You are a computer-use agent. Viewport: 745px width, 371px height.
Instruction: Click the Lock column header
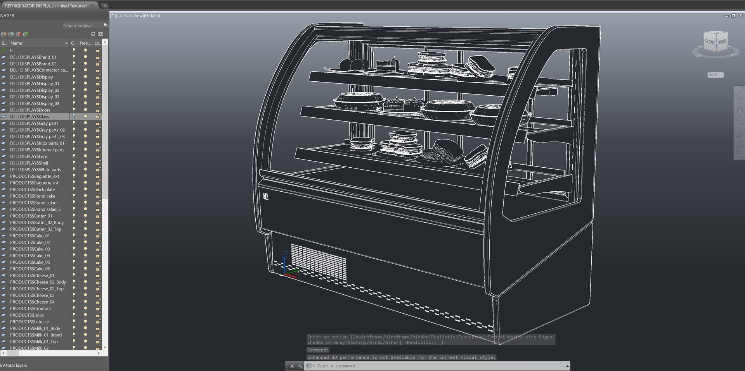[97, 43]
